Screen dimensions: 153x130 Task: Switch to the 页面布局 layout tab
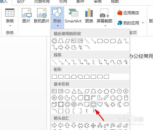point(42,2)
